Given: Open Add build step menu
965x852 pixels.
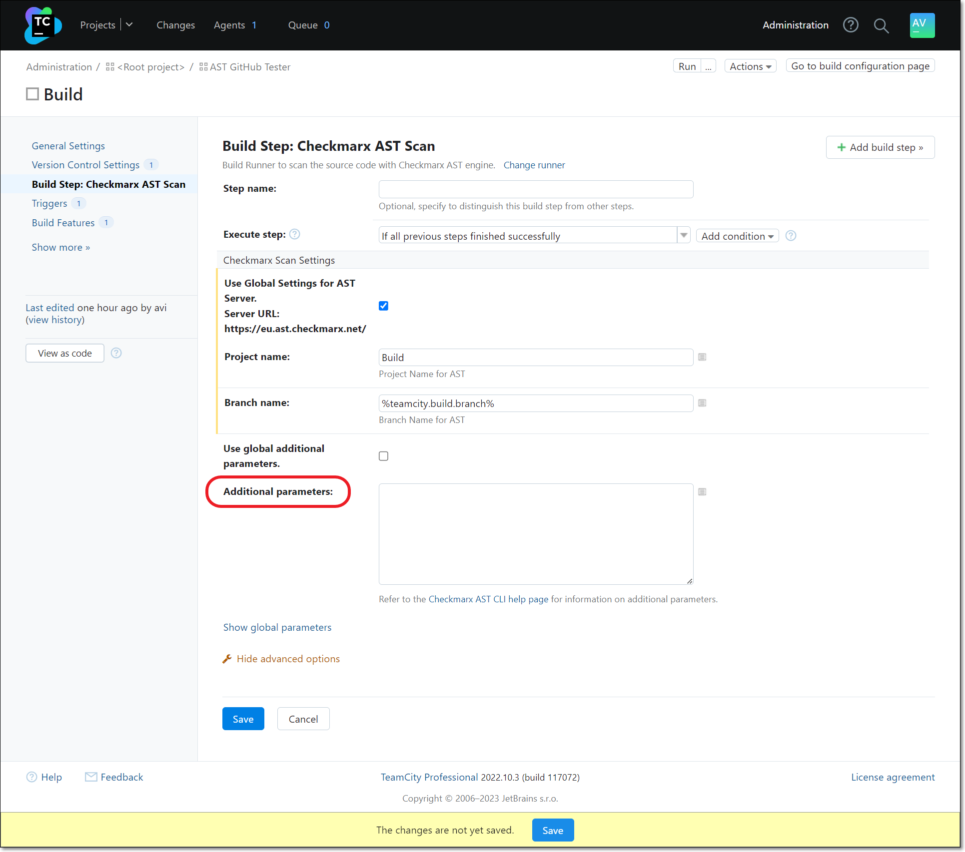Looking at the screenshot, I should tap(880, 147).
